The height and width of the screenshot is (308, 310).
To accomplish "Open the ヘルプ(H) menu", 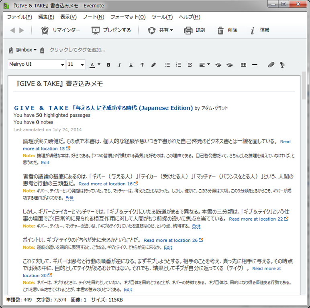I will pos(190,17).
